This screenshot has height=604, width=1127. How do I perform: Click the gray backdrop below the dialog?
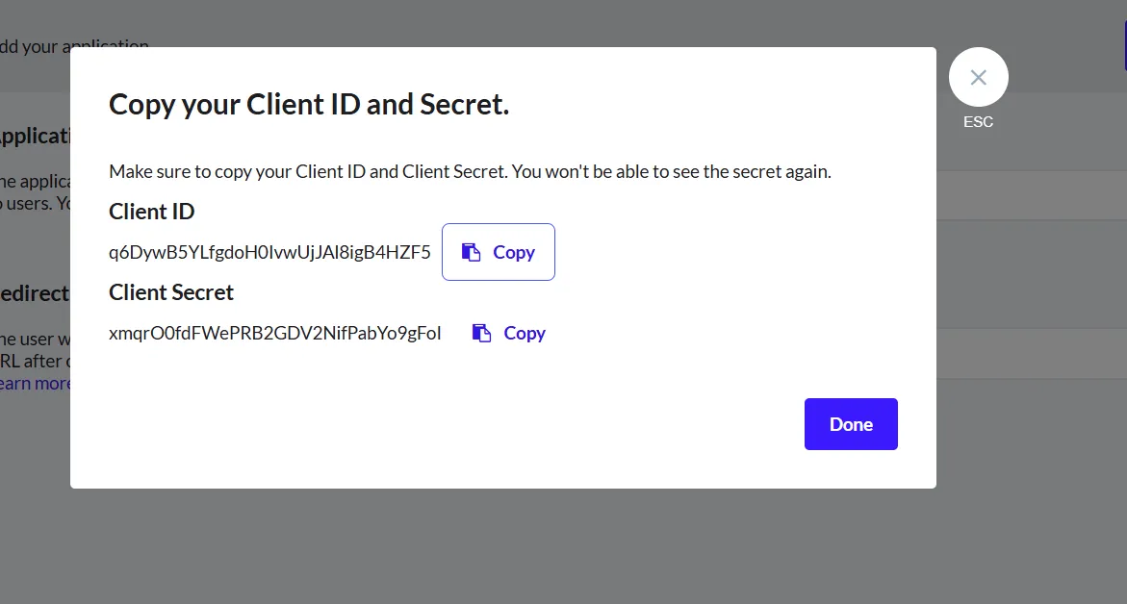tap(503, 546)
